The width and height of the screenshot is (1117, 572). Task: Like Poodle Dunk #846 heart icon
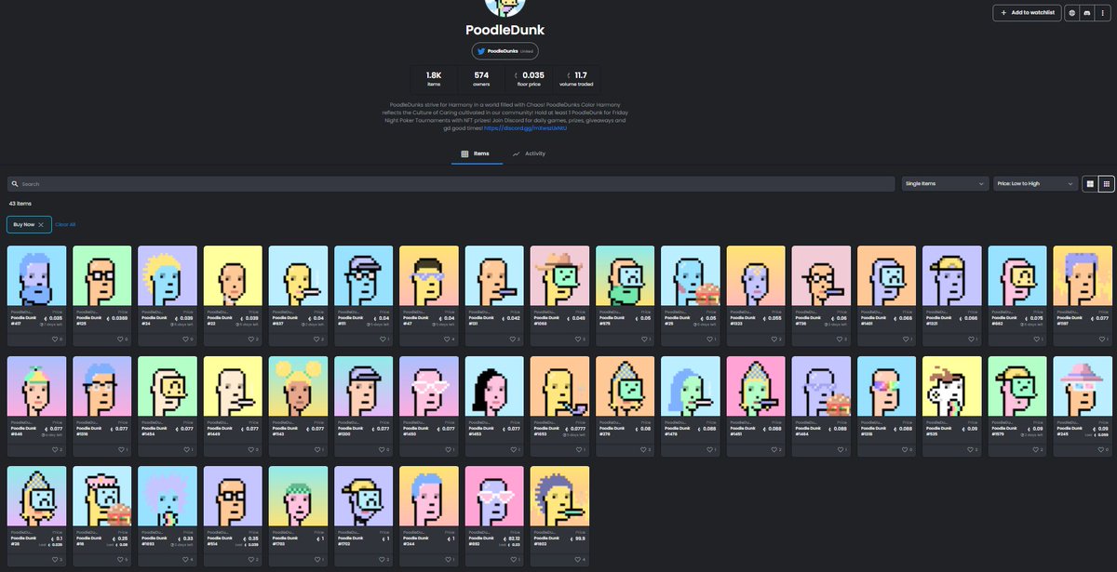tap(53, 449)
